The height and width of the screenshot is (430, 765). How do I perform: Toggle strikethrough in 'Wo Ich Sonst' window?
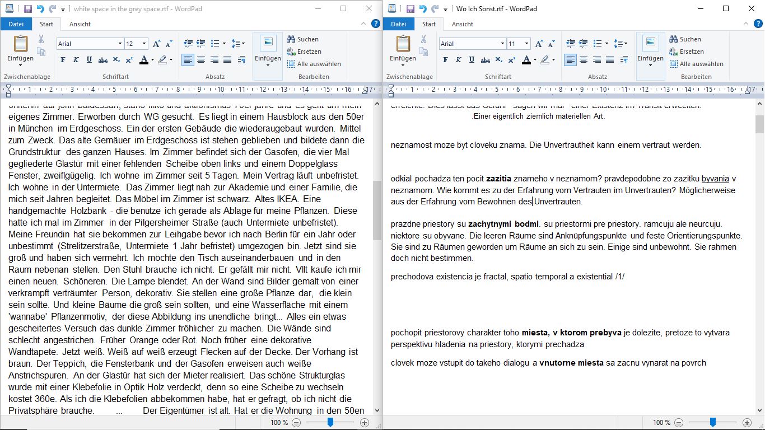coord(485,60)
